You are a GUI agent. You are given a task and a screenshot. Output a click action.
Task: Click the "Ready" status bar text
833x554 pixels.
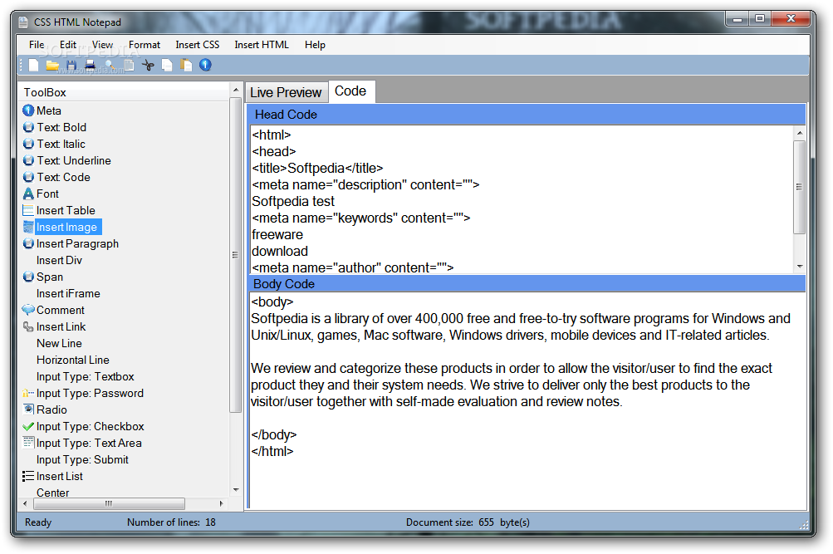(x=38, y=522)
